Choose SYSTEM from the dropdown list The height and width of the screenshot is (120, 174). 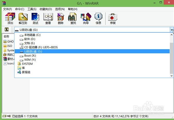[92, 64]
